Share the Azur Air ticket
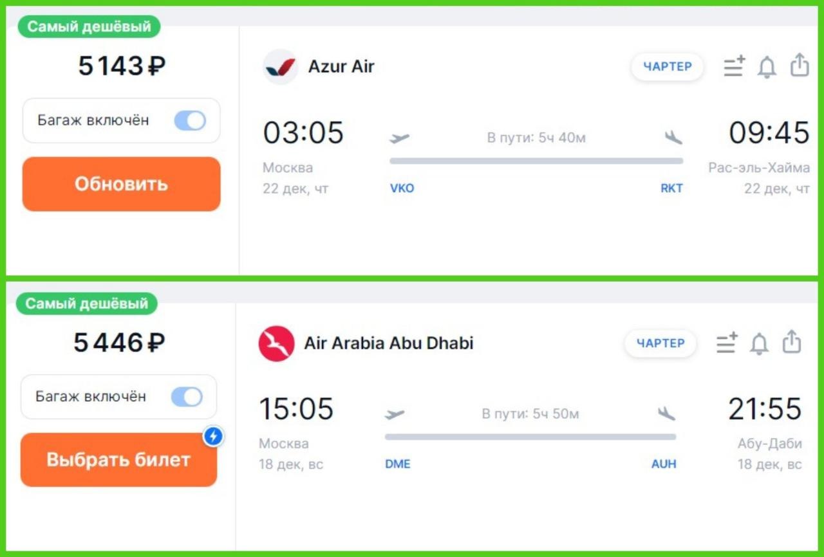This screenshot has width=824, height=557. coord(799,65)
